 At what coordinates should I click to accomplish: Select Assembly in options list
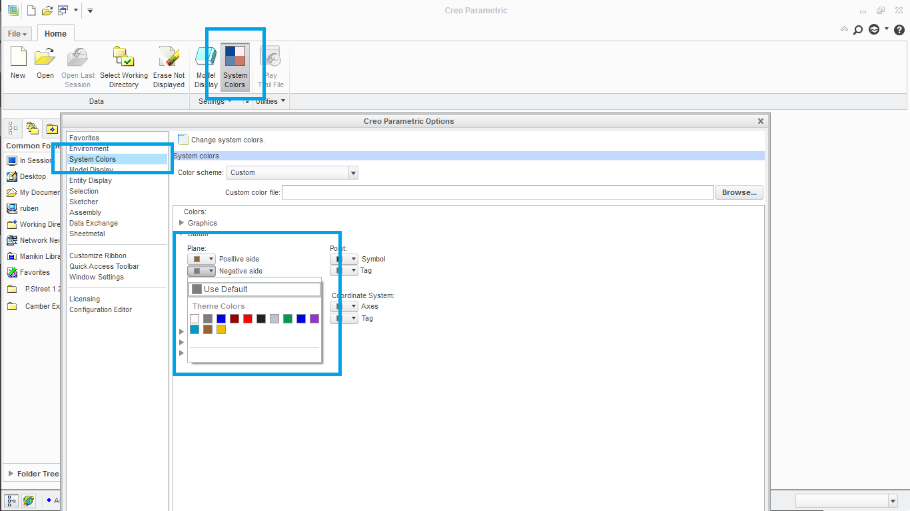85,212
